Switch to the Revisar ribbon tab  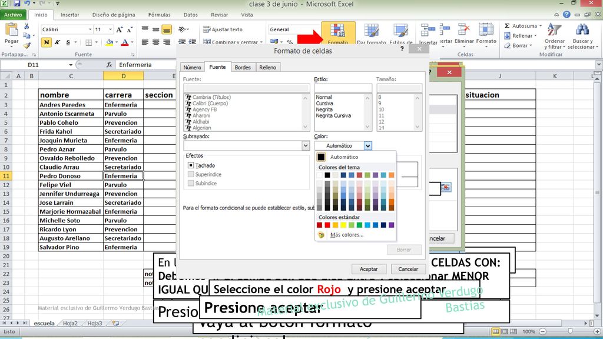pos(219,15)
